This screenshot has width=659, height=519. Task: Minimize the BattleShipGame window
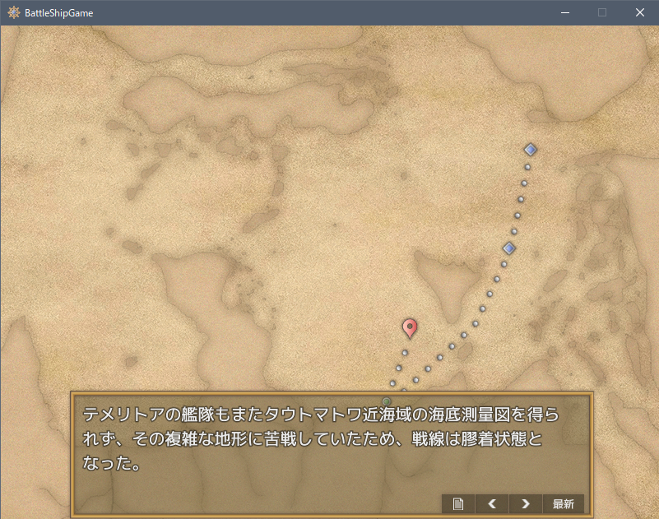pos(565,12)
